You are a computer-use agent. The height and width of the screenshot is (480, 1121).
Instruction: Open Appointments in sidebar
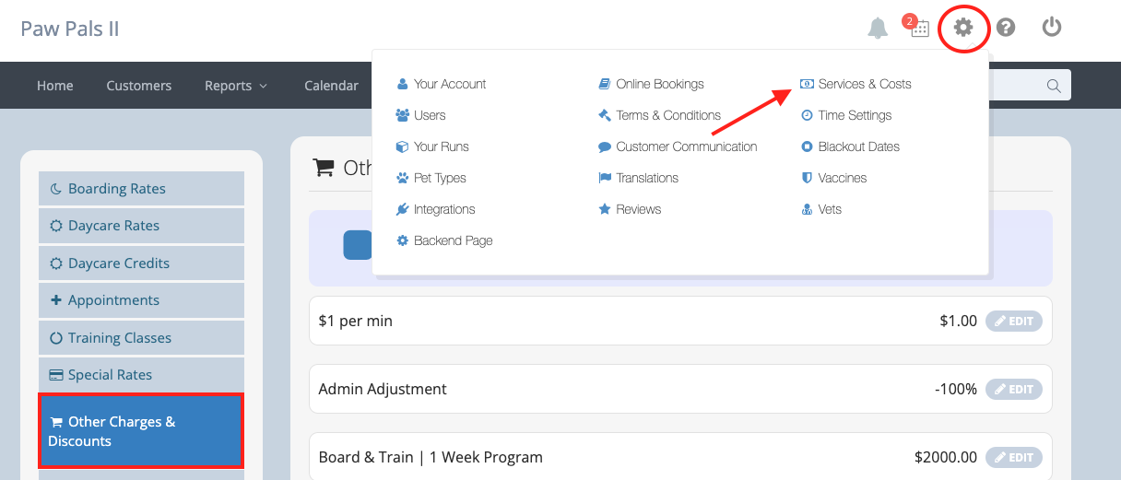click(141, 300)
